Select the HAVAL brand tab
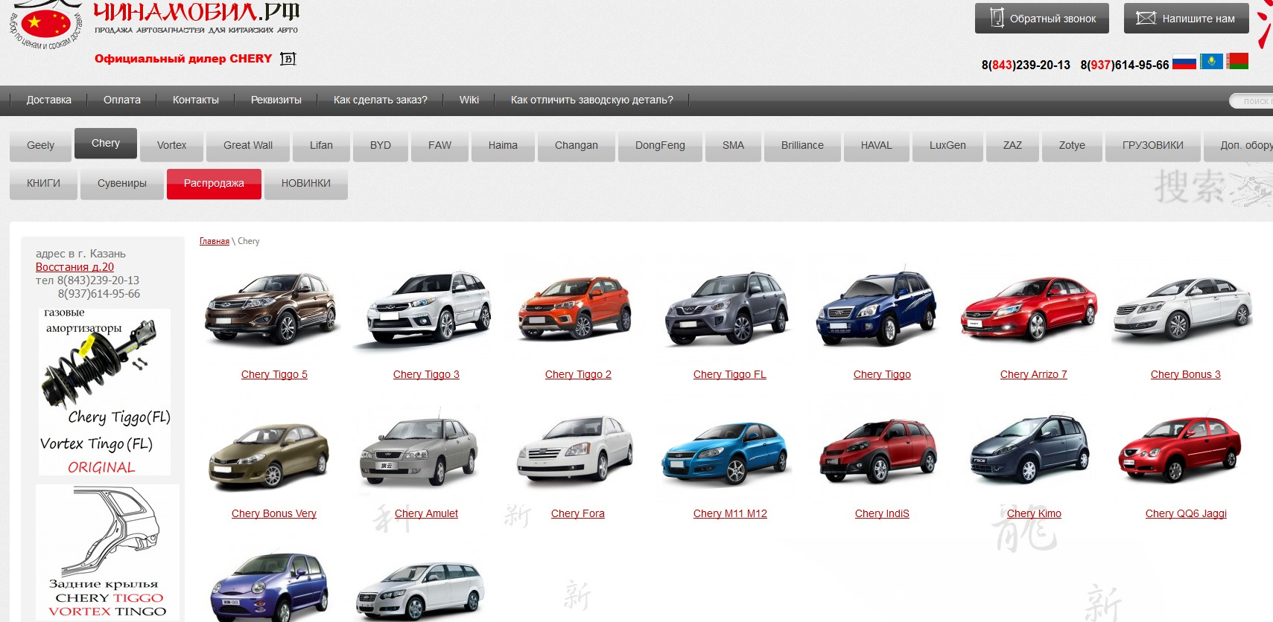Viewport: 1273px width, 622px height. coord(877,146)
